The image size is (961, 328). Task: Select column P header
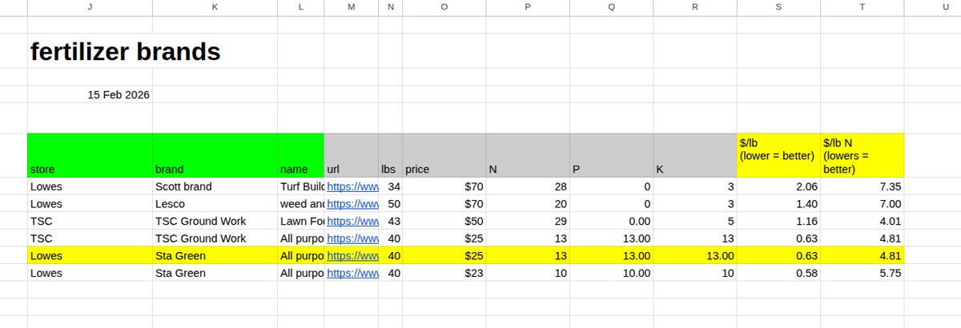tap(528, 6)
